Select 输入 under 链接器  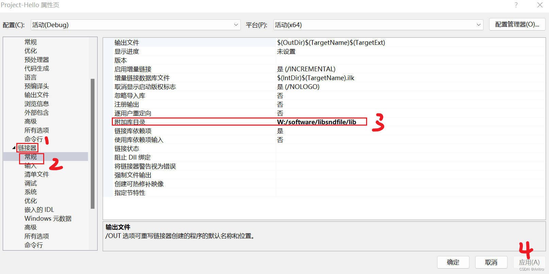tap(31, 166)
